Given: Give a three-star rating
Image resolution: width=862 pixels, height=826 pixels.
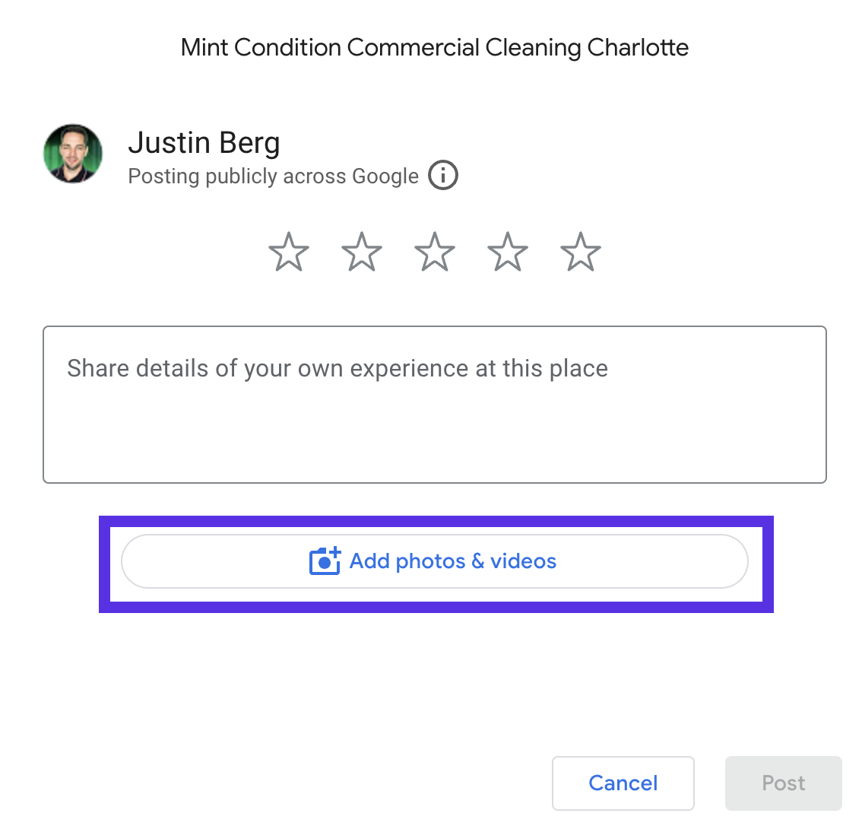Looking at the screenshot, I should [435, 252].
